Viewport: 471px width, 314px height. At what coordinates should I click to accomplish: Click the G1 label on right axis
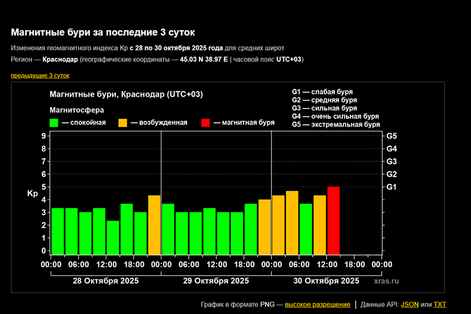click(x=391, y=187)
